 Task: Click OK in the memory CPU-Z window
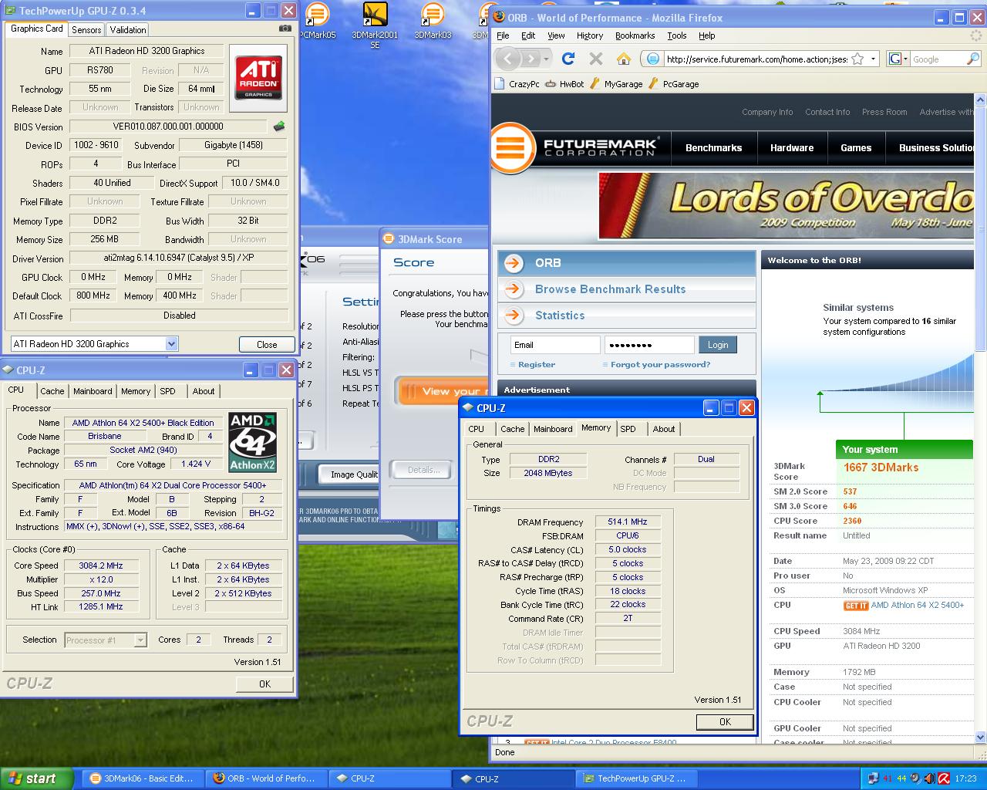click(725, 721)
